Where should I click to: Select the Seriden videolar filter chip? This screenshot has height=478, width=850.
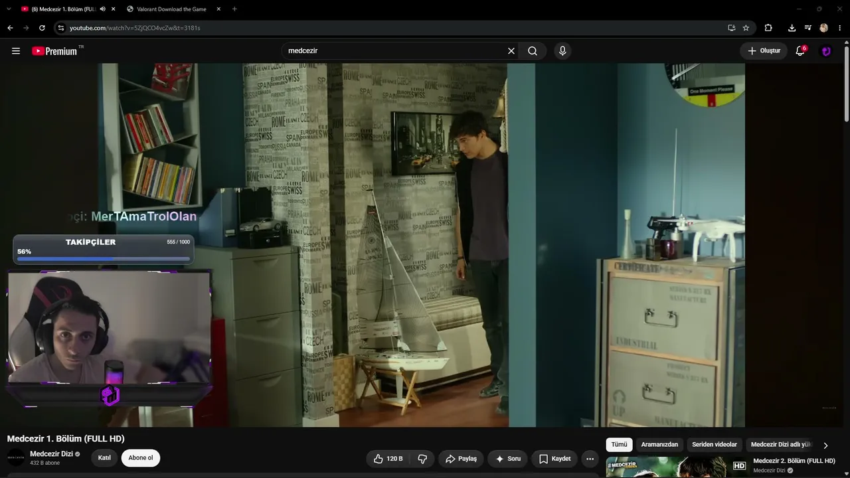(715, 445)
